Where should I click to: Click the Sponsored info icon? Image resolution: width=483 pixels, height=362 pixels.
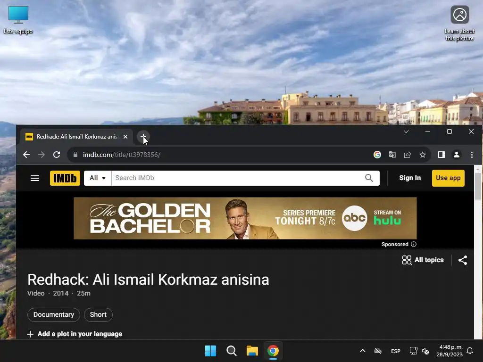414,244
